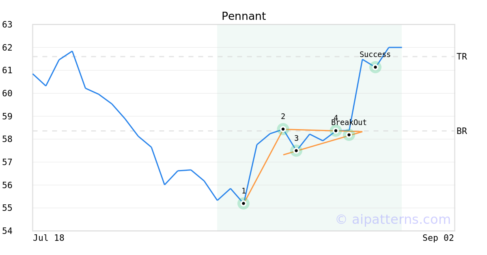Click the 58 y-axis label
The image size is (487, 255).
pyautogui.click(x=7, y=139)
